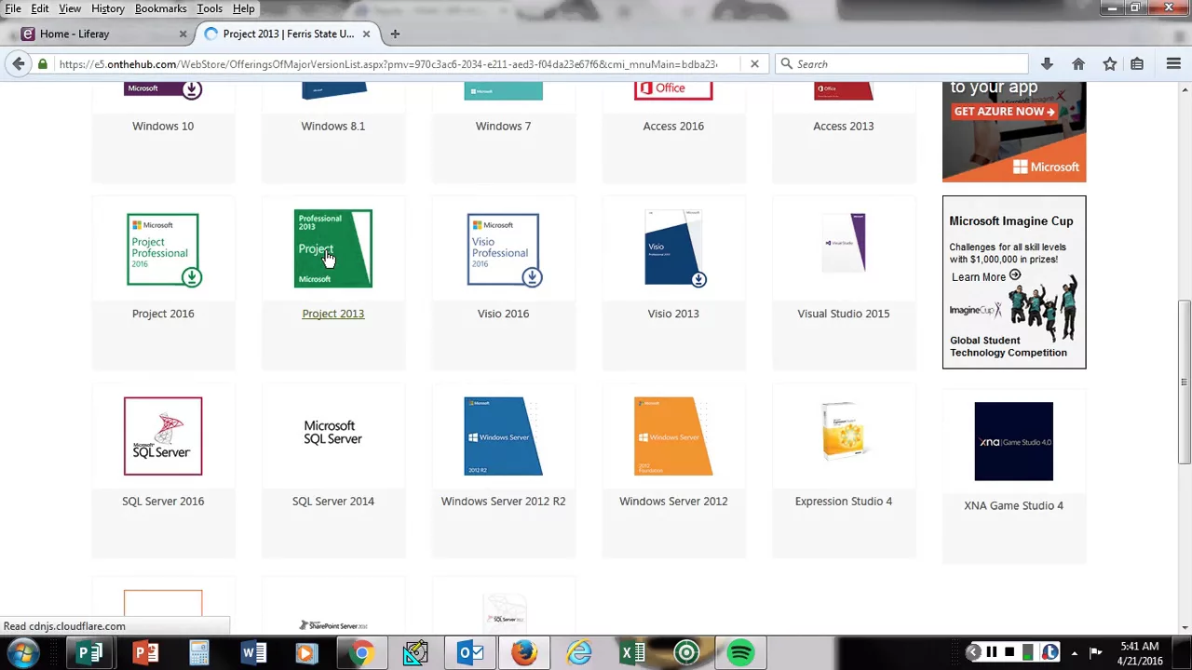1192x670 pixels.
Task: Open Spotify from the taskbar
Action: pos(740,653)
